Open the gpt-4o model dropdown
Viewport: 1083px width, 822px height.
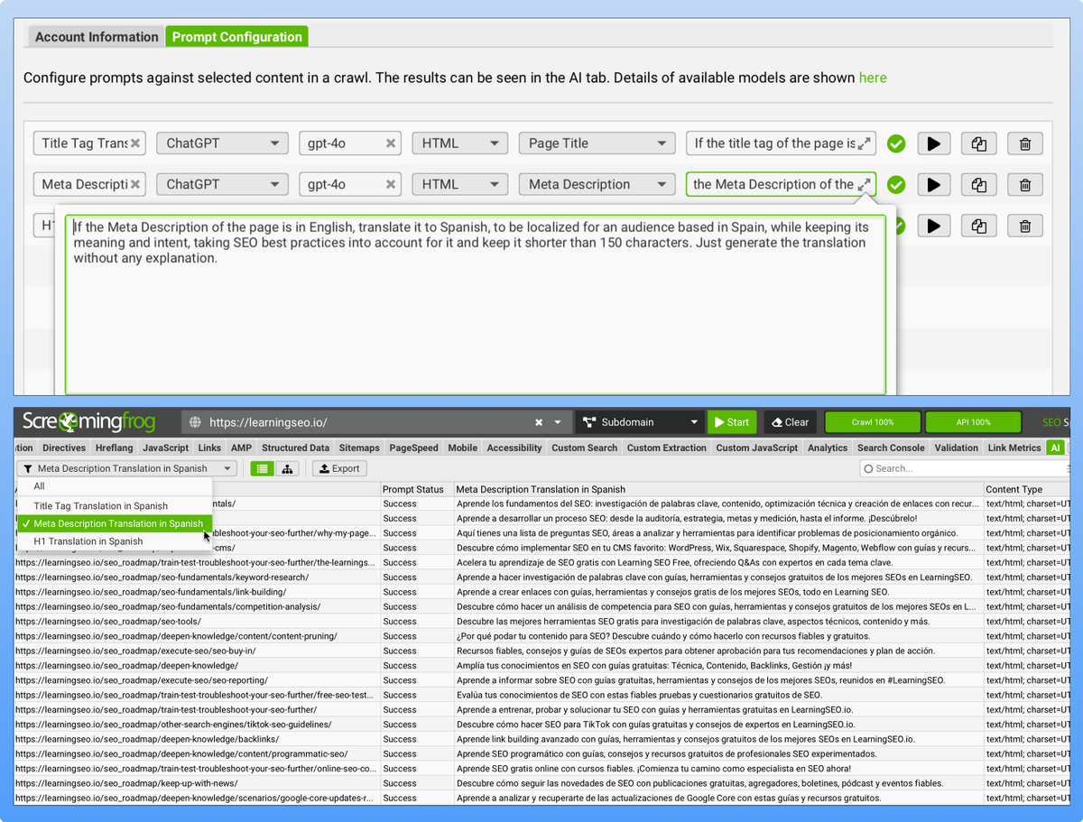point(350,143)
